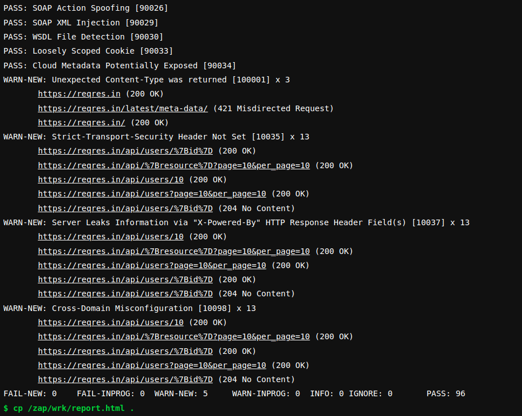Open users?page=10 link under Cross-Domain Misconfiguration

[x=152, y=365]
